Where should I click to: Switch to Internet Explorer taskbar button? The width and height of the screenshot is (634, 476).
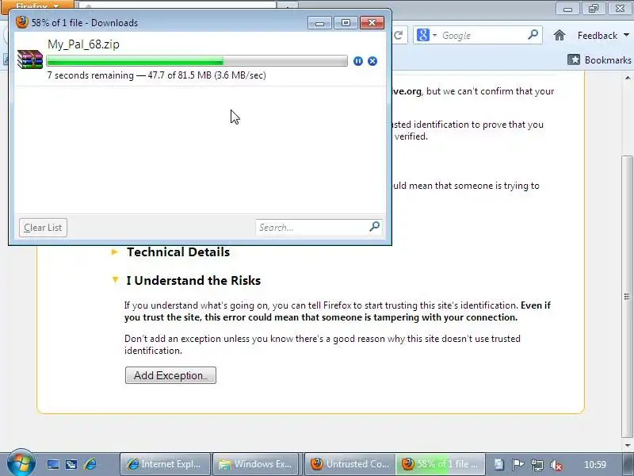click(166, 464)
